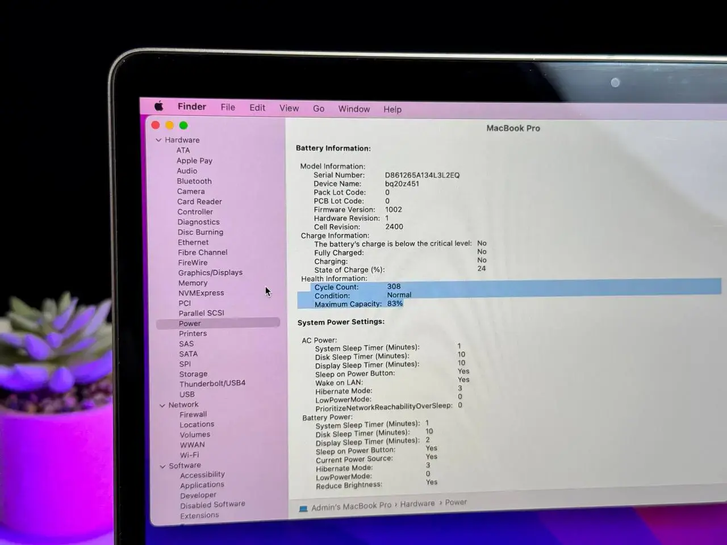Open the Go menu
The image size is (727, 545).
(319, 108)
